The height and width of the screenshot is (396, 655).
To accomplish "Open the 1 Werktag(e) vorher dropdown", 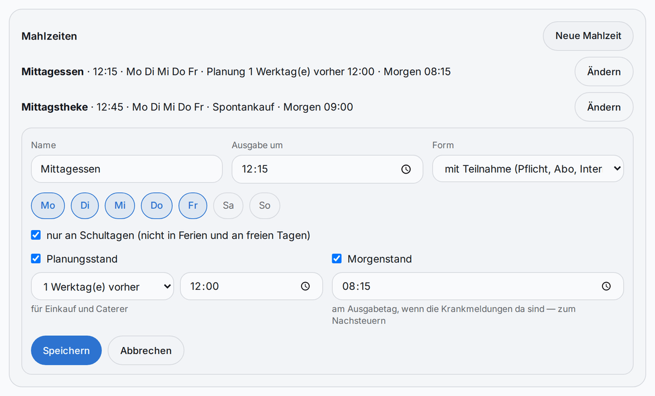I will [102, 286].
